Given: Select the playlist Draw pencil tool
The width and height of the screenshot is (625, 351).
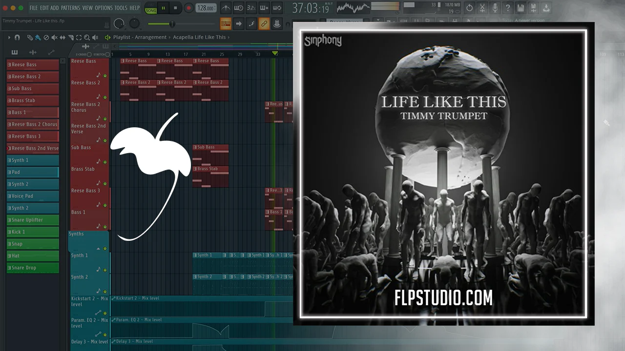Looking at the screenshot, I should pyautogui.click(x=30, y=38).
